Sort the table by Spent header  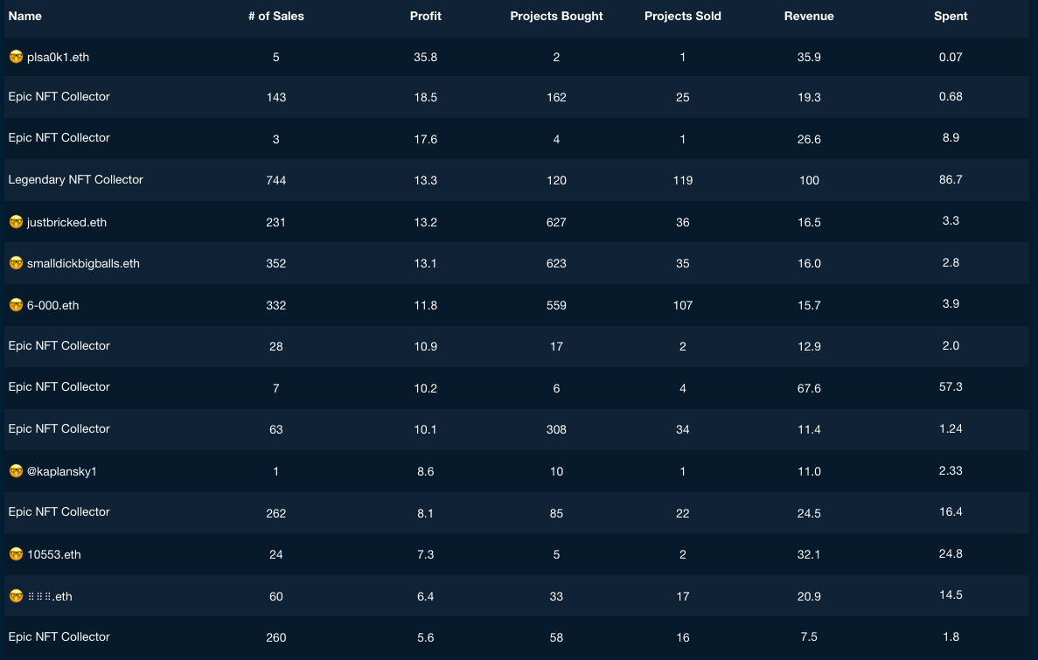[x=951, y=17]
